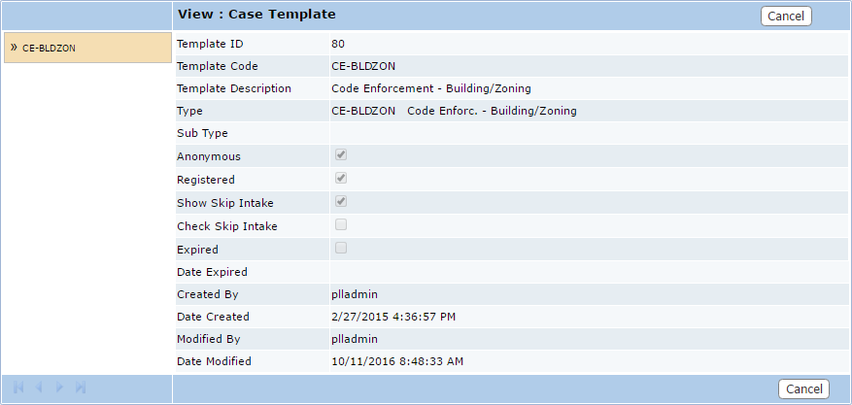Click the empty Sub Type field
852x405 pixels.
(583, 133)
